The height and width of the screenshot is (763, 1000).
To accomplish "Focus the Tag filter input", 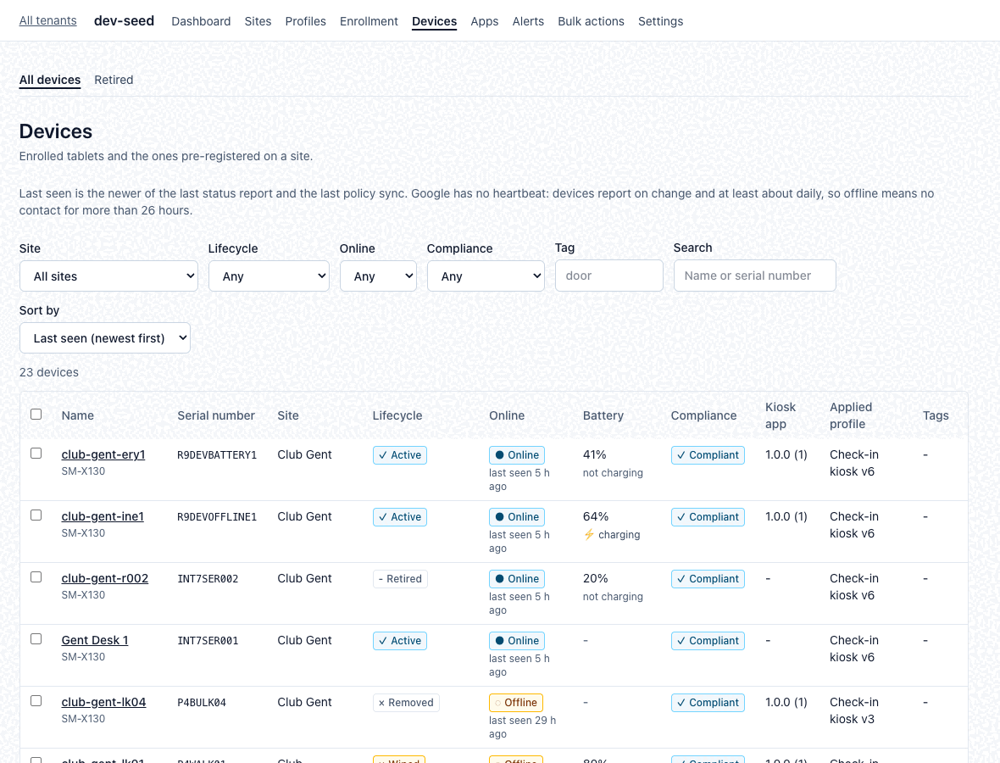I will 609,276.
